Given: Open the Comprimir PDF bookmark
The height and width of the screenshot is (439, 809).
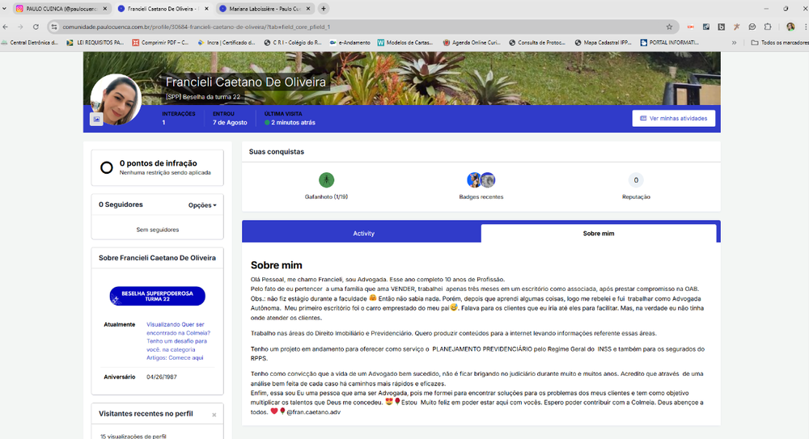Looking at the screenshot, I should 160,43.
